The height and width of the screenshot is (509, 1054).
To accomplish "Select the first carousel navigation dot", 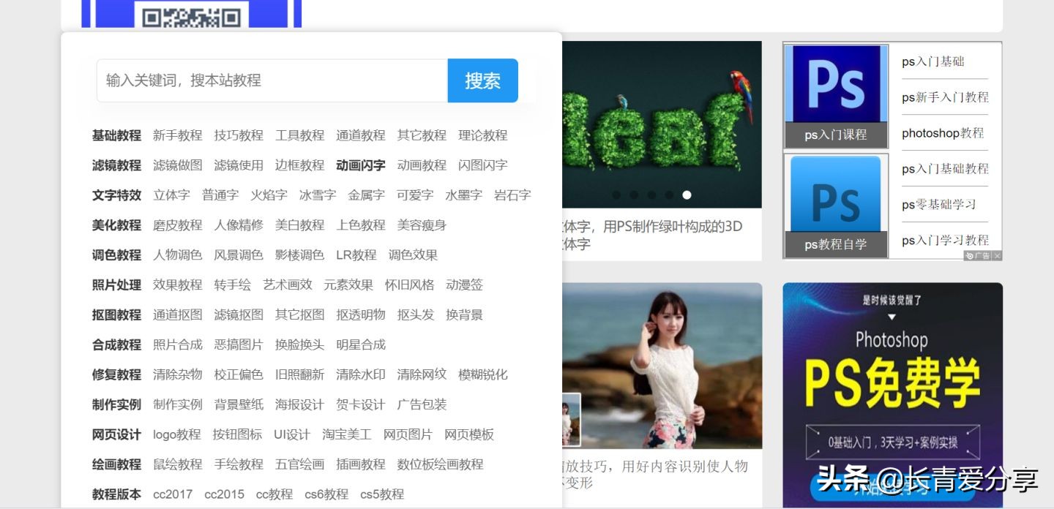I will pos(616,195).
